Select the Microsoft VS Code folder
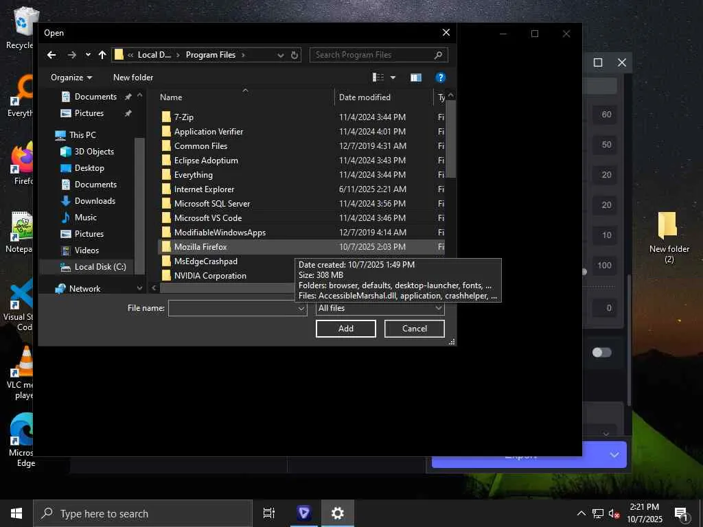This screenshot has width=703, height=527. pos(207,218)
